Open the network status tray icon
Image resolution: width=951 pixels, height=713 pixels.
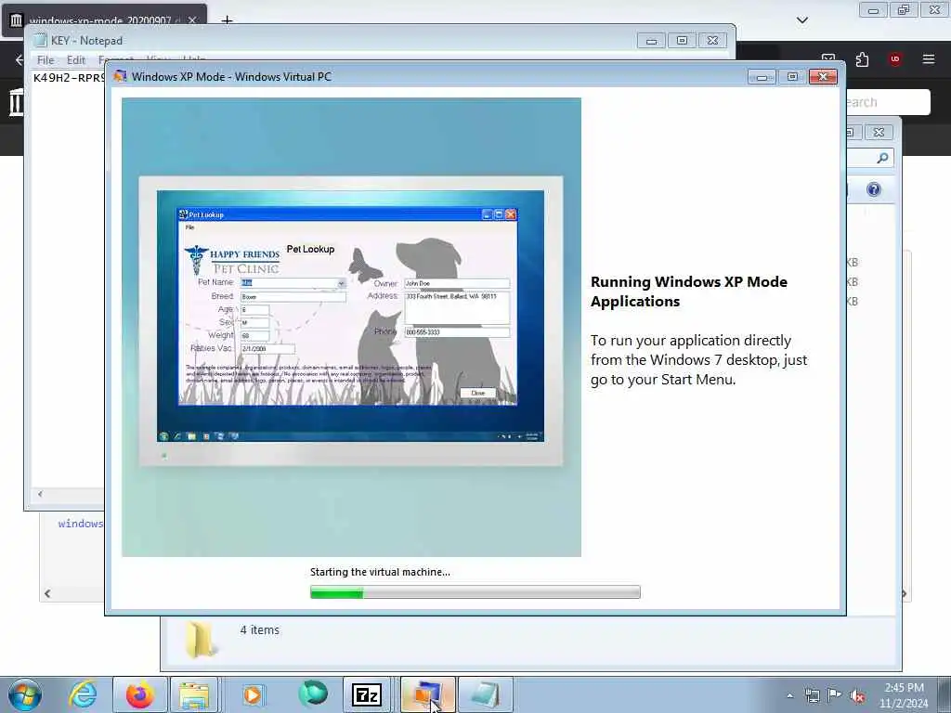pyautogui.click(x=812, y=695)
